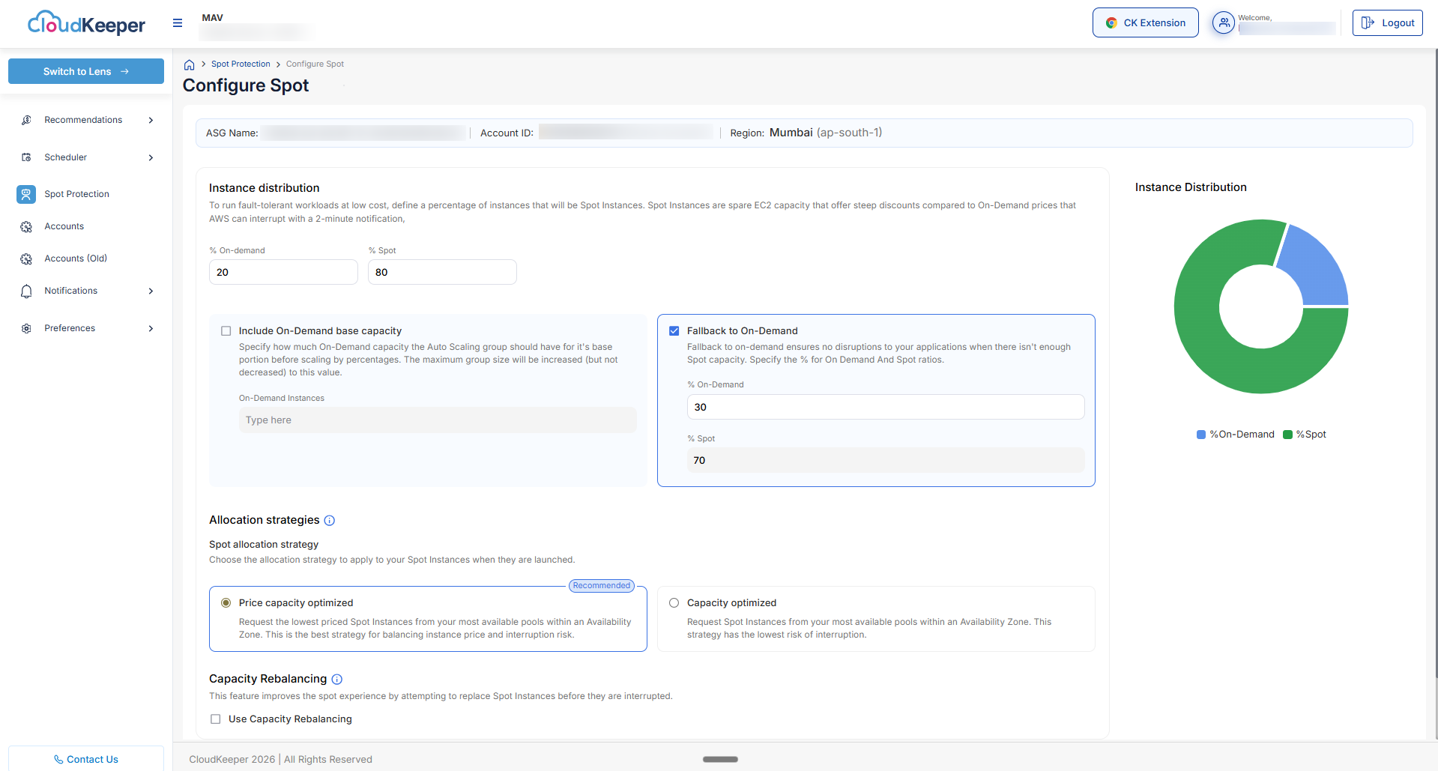
Task: Toggle the hamburger sidebar menu icon
Action: (x=178, y=23)
